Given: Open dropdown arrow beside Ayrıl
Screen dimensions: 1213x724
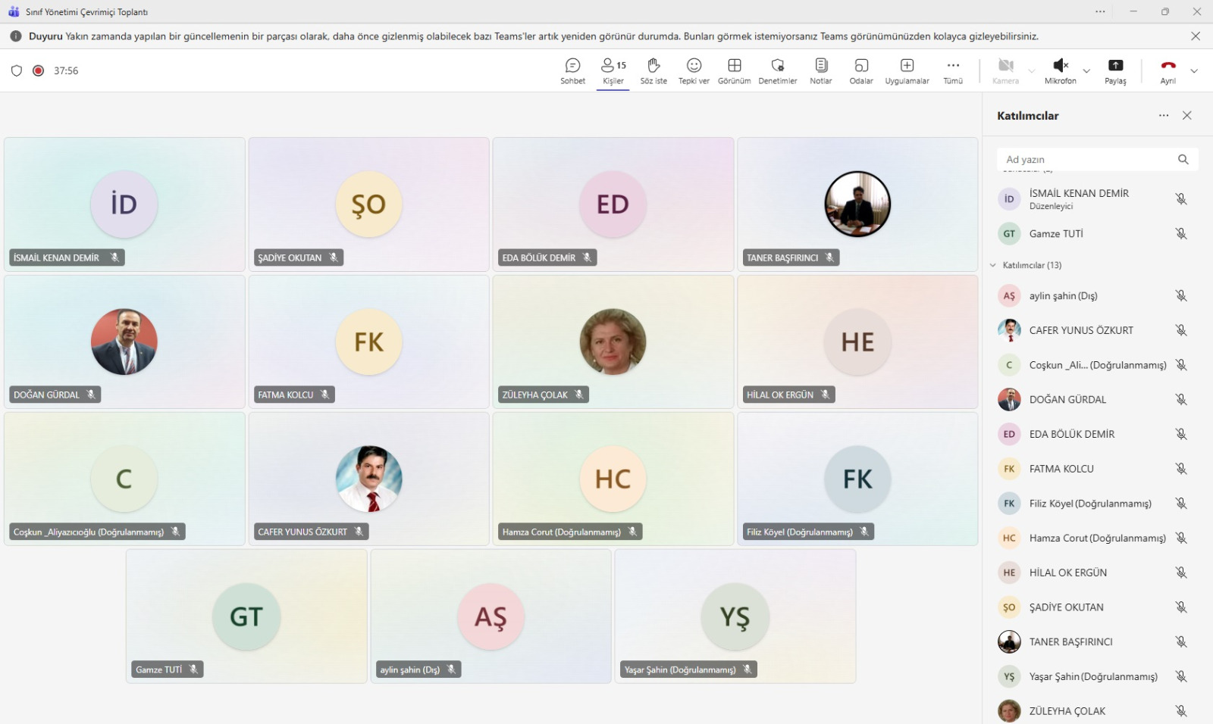Looking at the screenshot, I should [x=1194, y=71].
